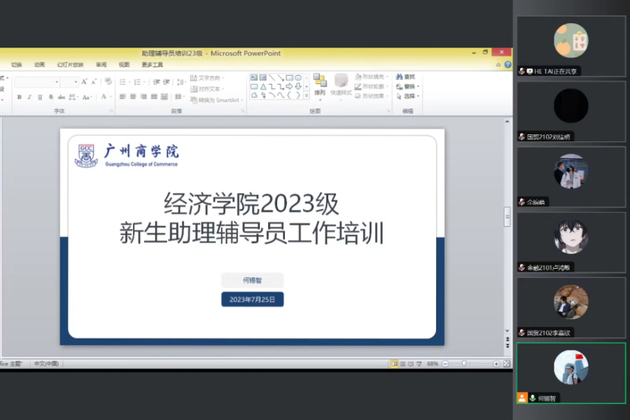Open the 选择 (Select) dropdown

point(410,97)
